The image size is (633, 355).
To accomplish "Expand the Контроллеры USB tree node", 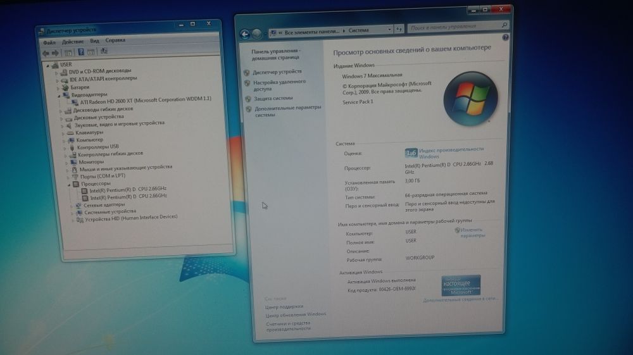I will click(65, 148).
